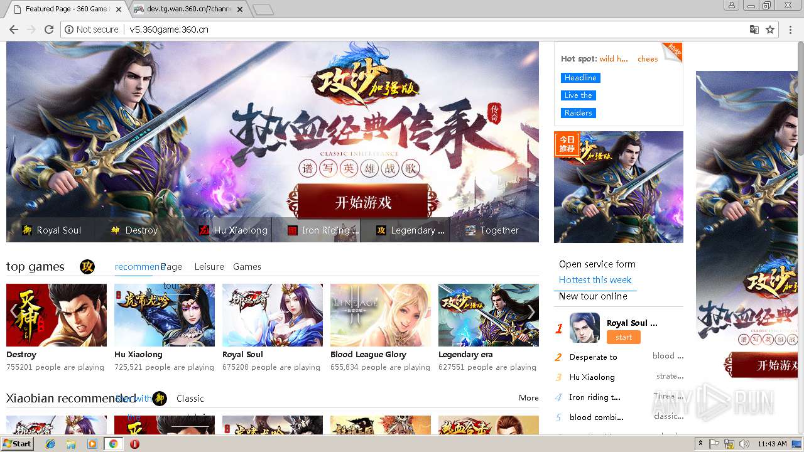Click round badge icon next to top games
The height and width of the screenshot is (452, 804).
coord(87,267)
